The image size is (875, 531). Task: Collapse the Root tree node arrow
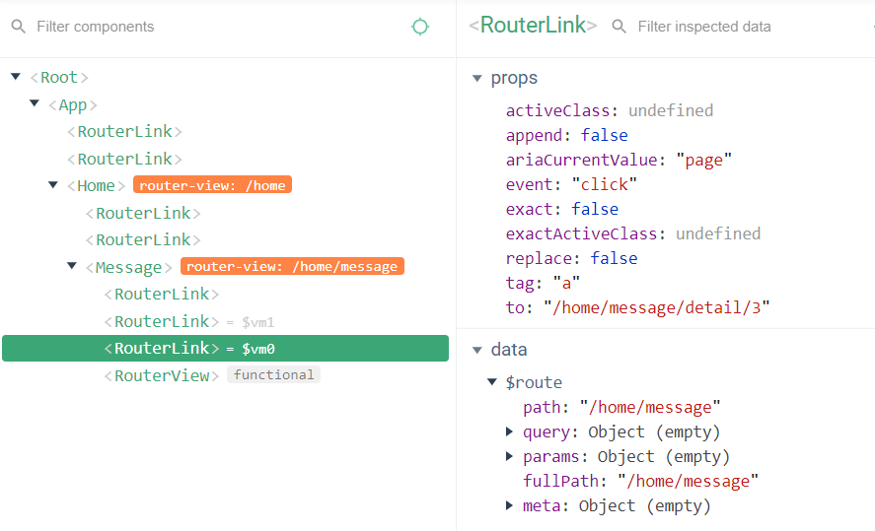click(x=16, y=76)
